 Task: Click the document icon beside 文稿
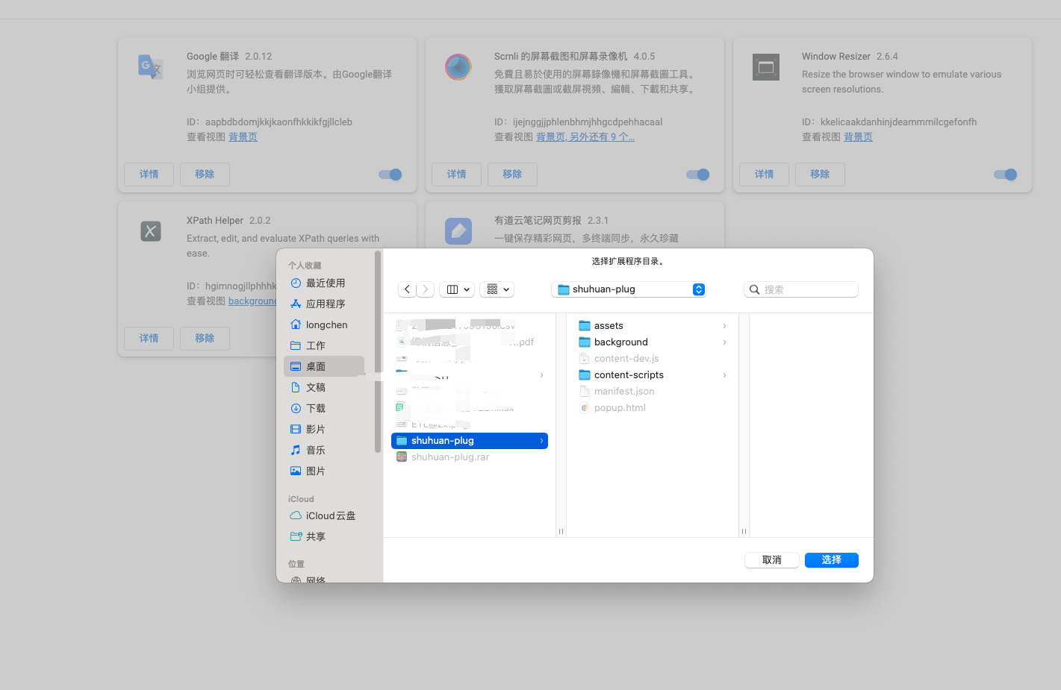coord(296,388)
